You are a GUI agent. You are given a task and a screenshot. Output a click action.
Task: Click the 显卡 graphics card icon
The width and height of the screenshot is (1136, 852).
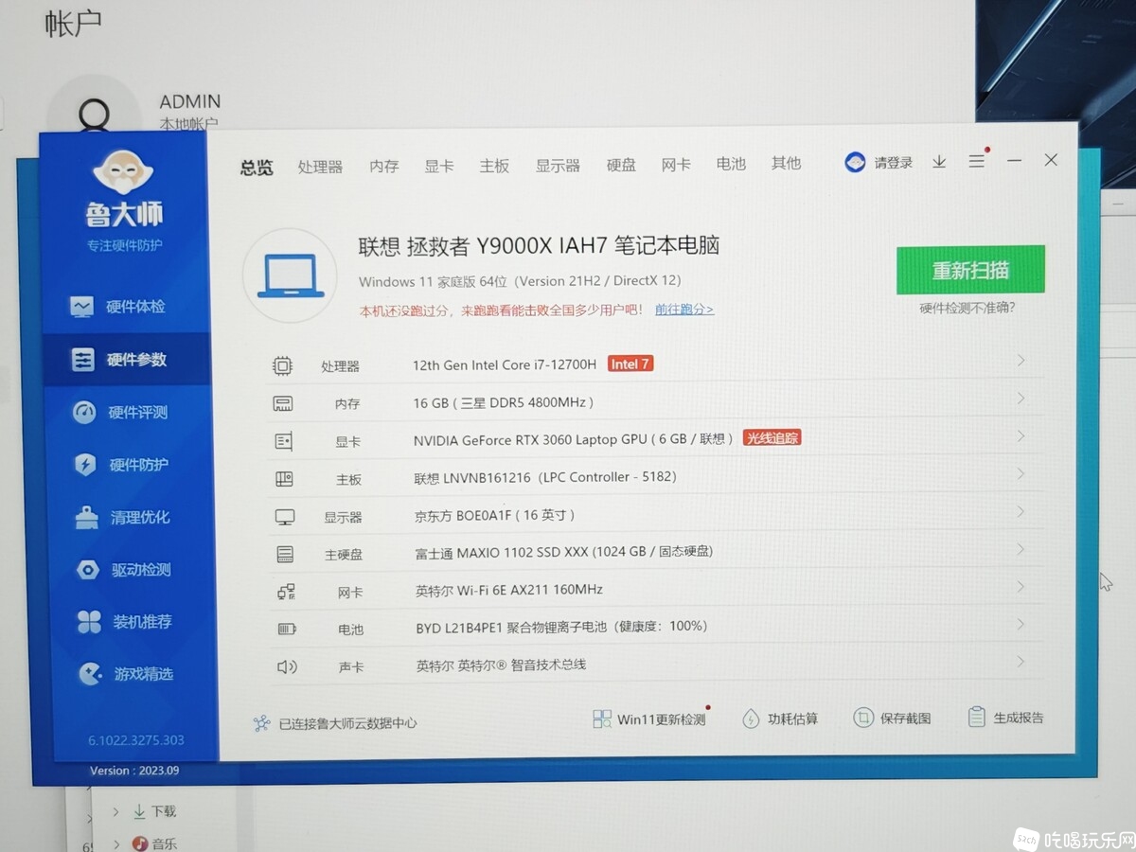tap(283, 441)
